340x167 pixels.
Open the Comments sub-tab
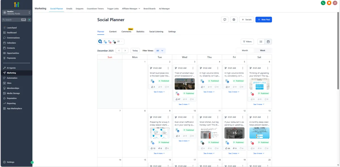tap(126, 32)
